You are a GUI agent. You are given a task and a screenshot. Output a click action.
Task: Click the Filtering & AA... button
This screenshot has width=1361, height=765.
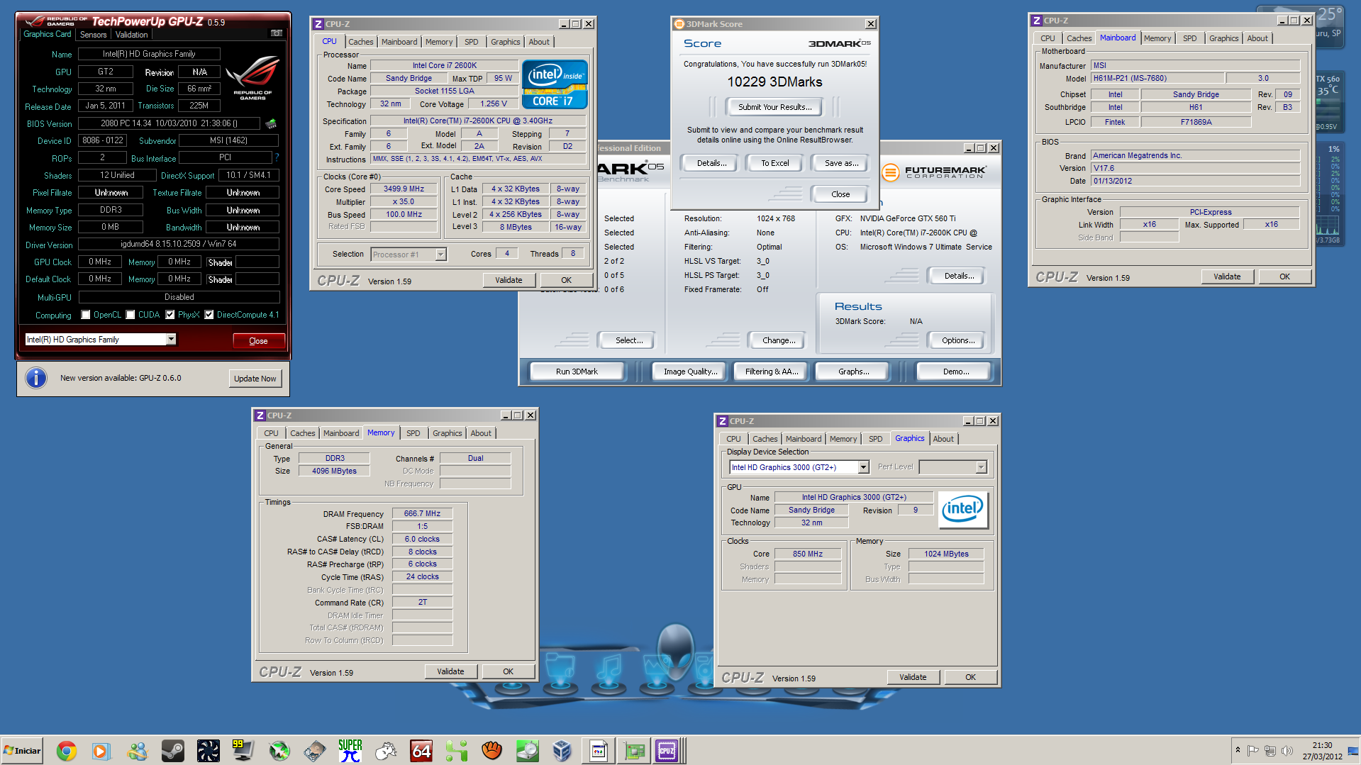pyautogui.click(x=772, y=372)
